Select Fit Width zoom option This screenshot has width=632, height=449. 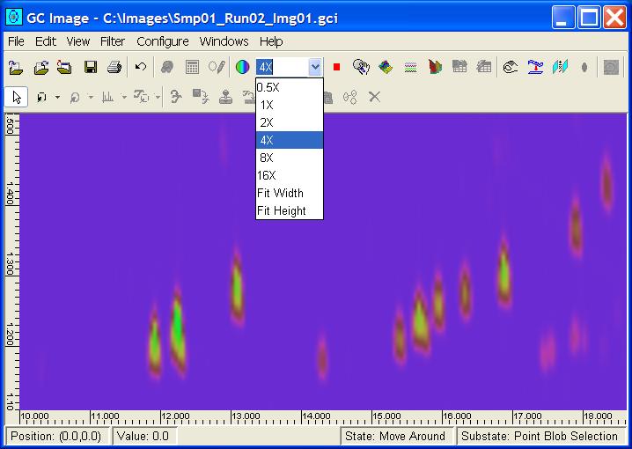[x=280, y=193]
